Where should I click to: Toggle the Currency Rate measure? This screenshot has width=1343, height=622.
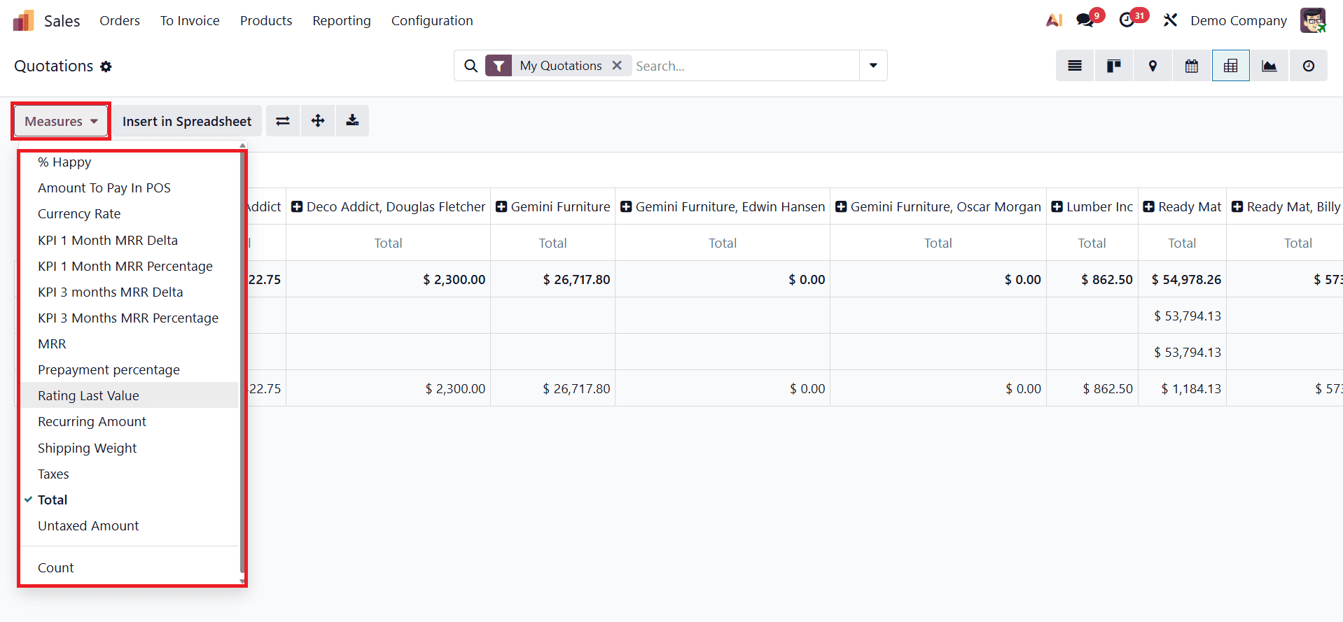[130, 214]
